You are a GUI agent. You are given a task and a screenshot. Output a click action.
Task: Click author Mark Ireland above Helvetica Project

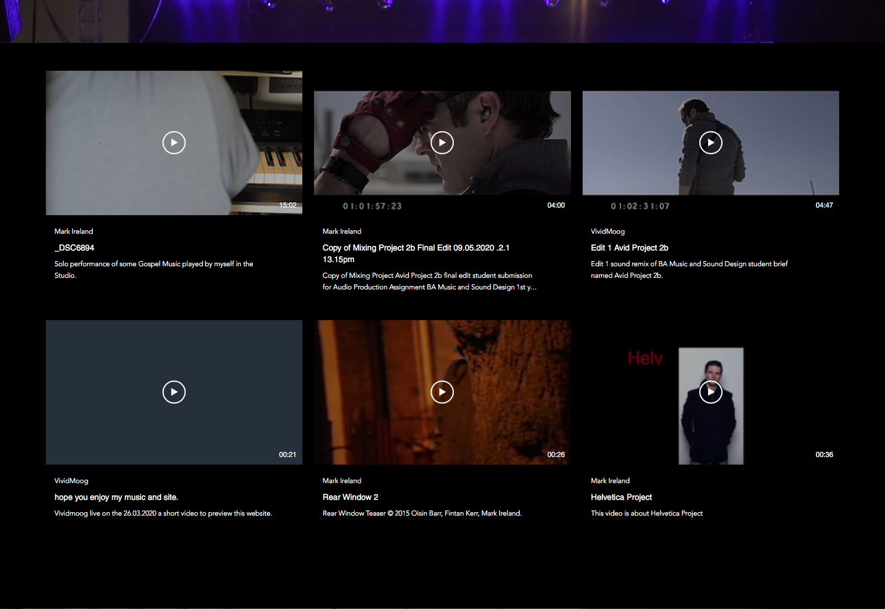pos(610,481)
